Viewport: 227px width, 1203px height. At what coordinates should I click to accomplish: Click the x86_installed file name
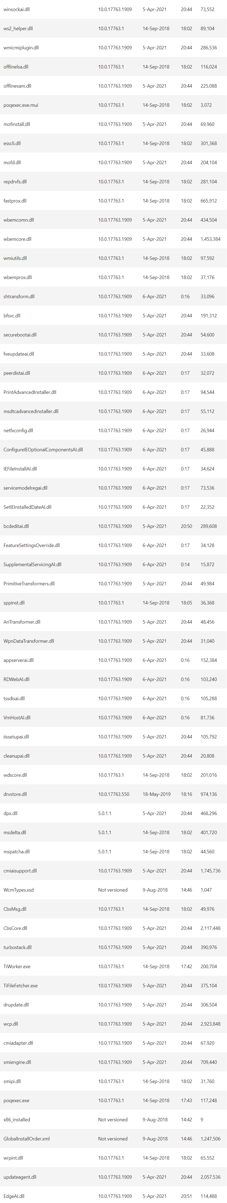[x=17, y=1119]
